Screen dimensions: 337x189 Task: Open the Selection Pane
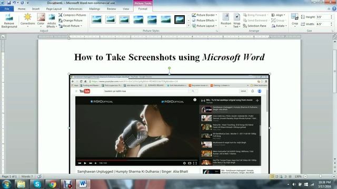255,26
